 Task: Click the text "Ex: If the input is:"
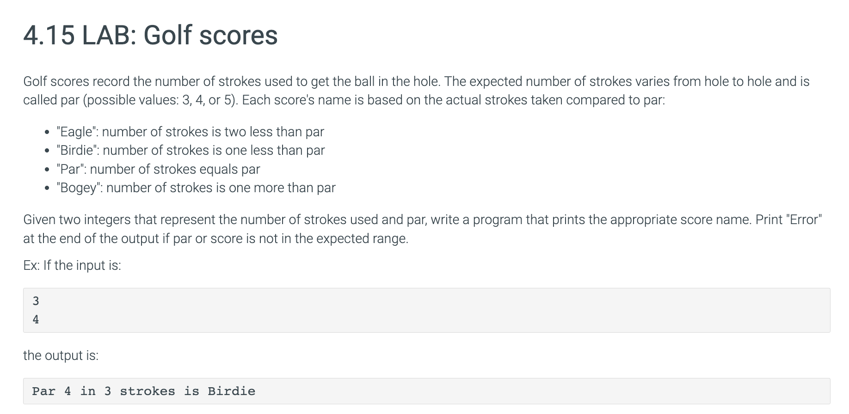(72, 265)
